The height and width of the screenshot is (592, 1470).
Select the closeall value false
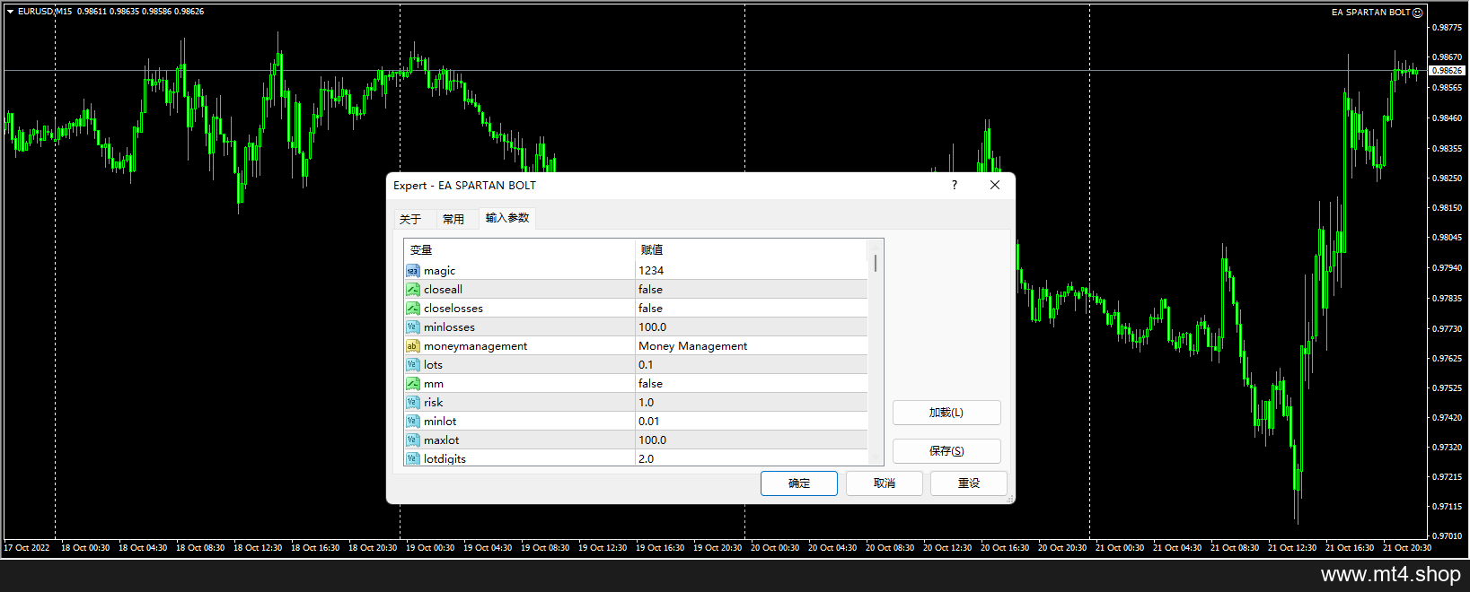(752, 290)
